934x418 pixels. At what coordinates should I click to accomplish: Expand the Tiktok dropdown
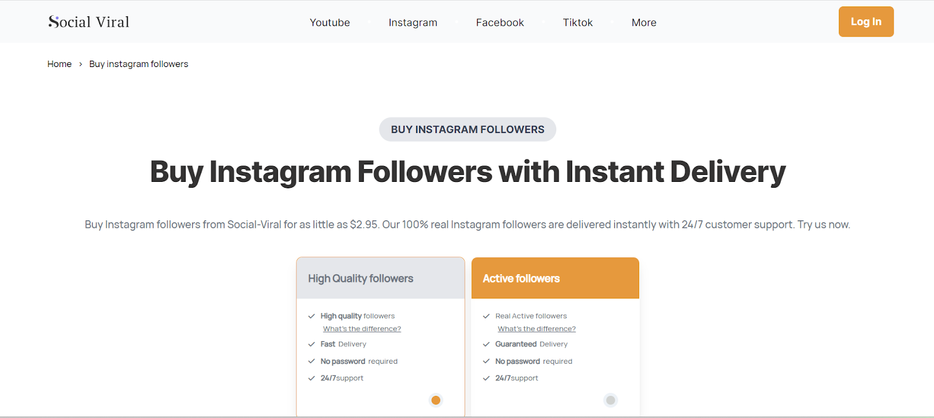point(577,23)
